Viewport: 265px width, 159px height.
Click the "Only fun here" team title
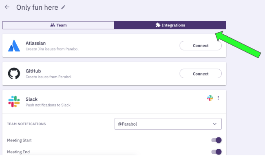tap(37, 7)
